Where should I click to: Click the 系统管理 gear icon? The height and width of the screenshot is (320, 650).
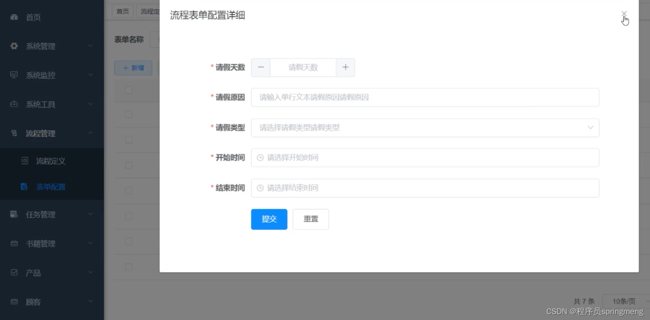pyautogui.click(x=14, y=46)
